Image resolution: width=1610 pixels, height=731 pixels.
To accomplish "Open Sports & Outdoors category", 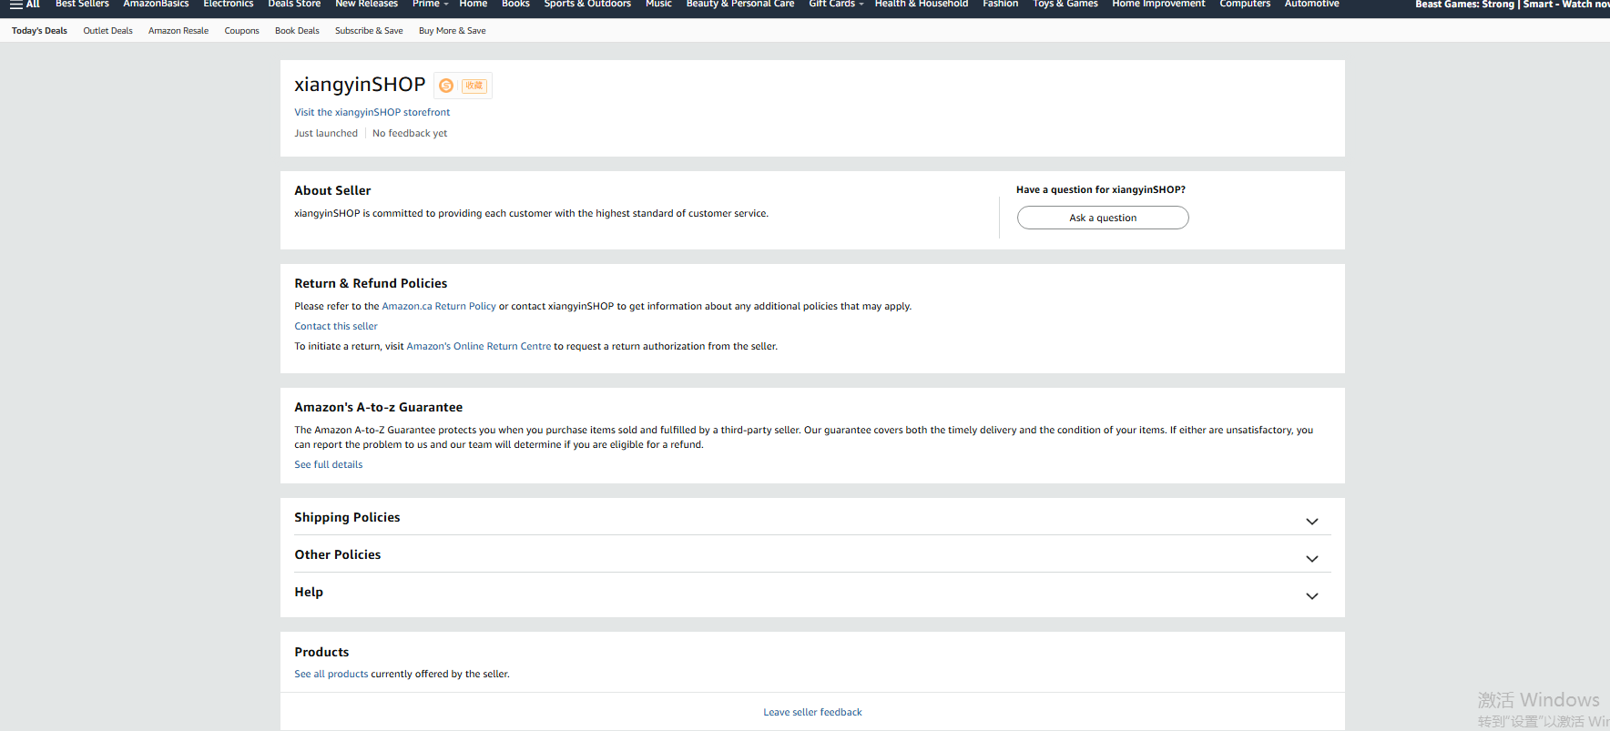I will coord(587,5).
